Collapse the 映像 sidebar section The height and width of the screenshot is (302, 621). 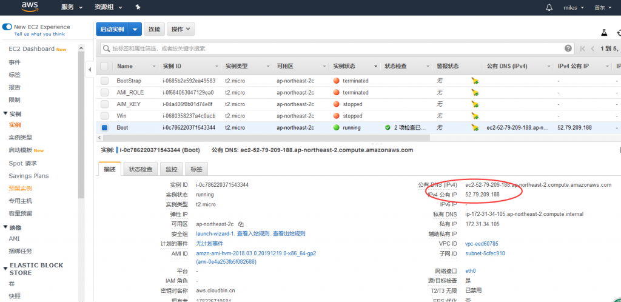(5, 227)
